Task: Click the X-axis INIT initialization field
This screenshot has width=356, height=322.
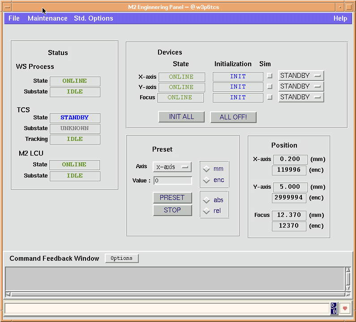Action: click(x=238, y=76)
